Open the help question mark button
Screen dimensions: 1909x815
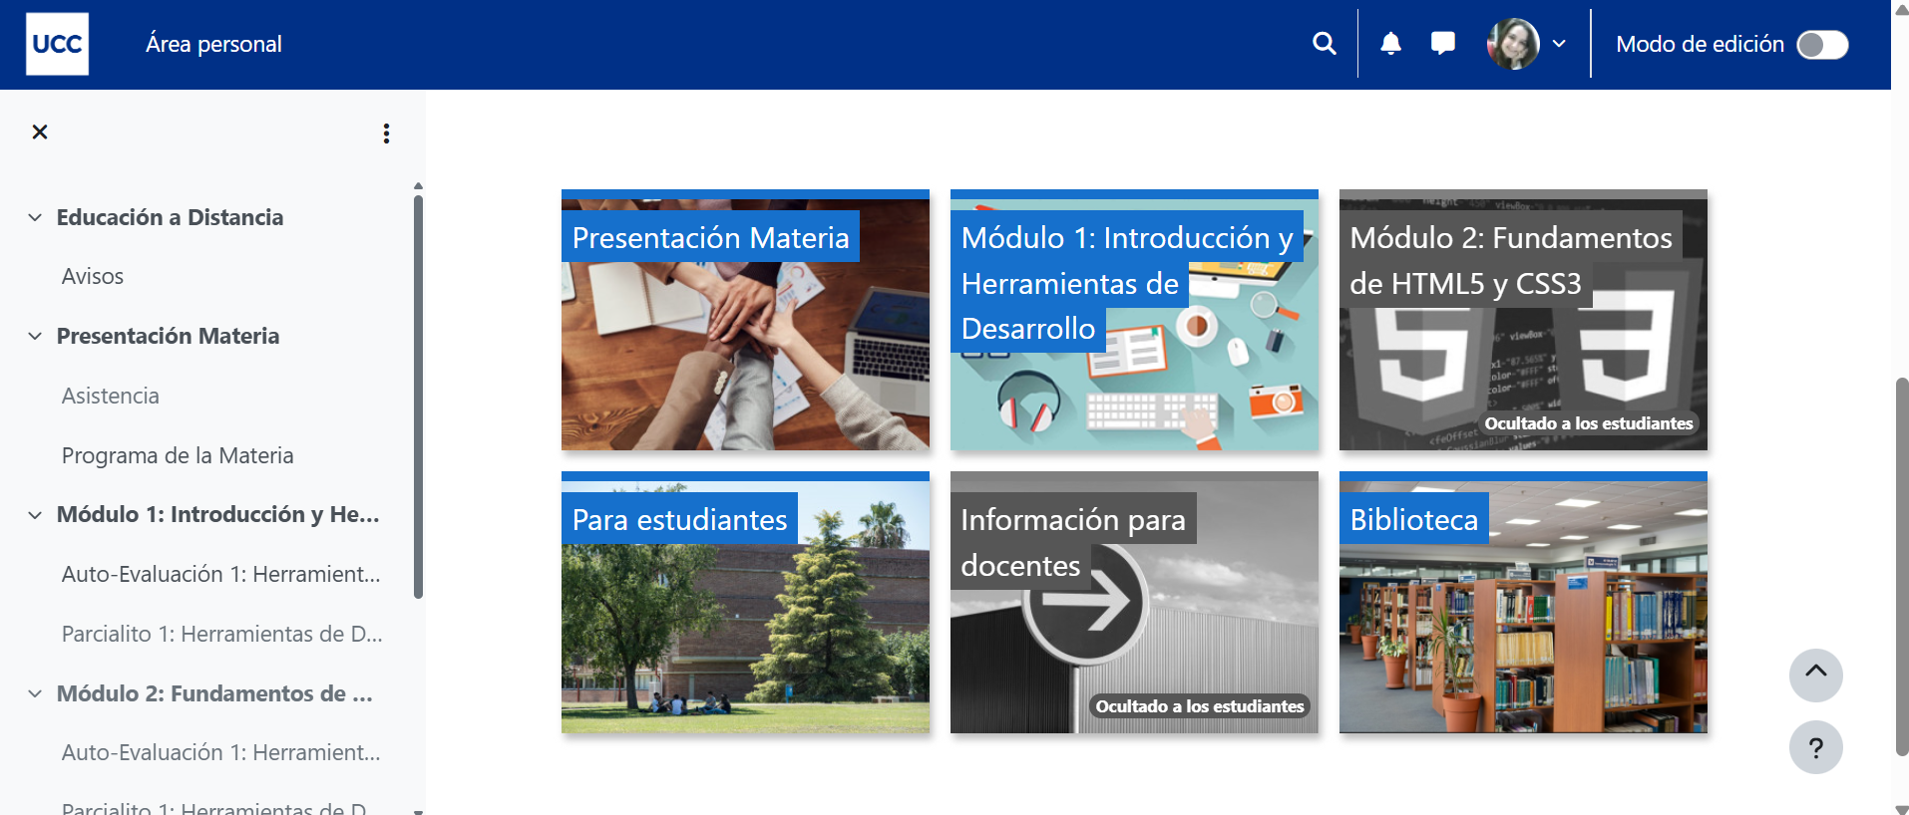click(1815, 747)
